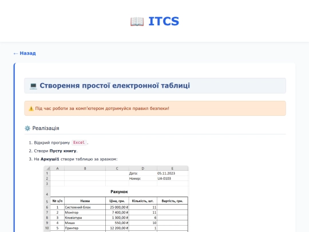Select the heading Створення простої електронної таблиці
The width and height of the screenshot is (309, 232).
click(x=114, y=85)
